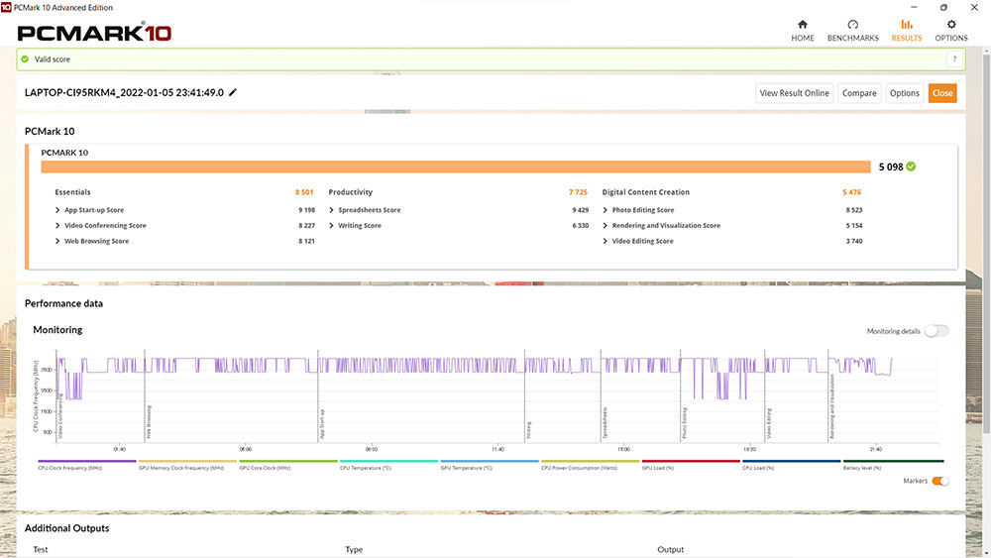Open the Benchmarks gauge icon
This screenshot has height=558, width=991.
852,25
